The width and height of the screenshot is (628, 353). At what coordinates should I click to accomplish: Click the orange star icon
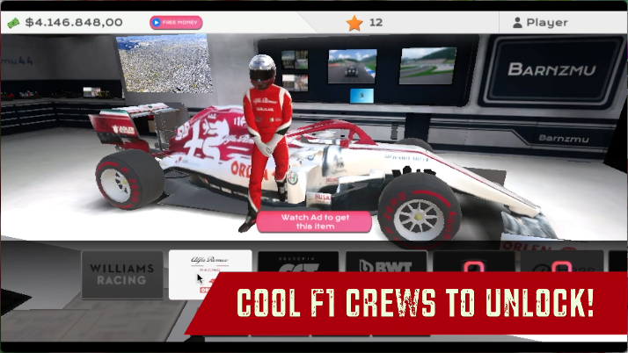pos(354,23)
